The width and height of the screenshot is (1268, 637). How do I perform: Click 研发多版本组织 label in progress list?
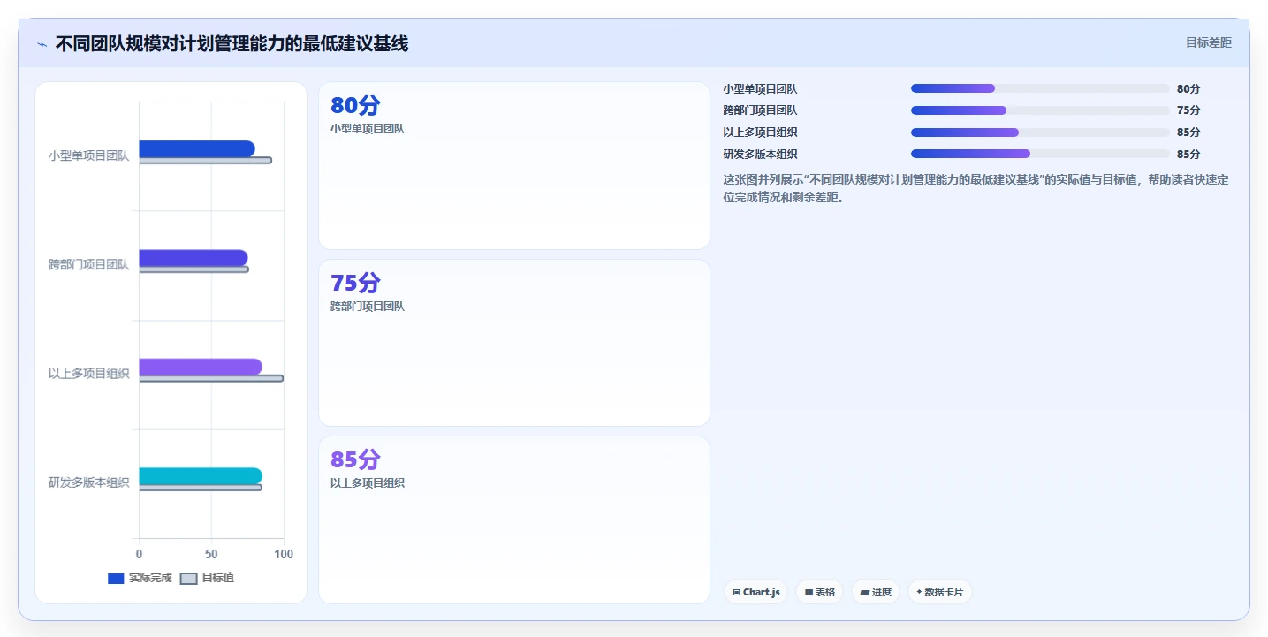click(760, 154)
